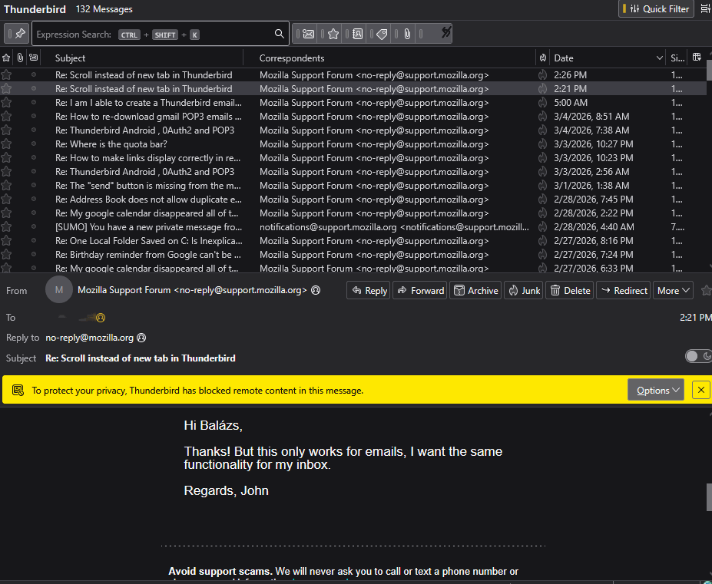This screenshot has width=712, height=584.
Task: Toggle read status of 'Birthday reminder from Google' message
Action: coord(34,255)
